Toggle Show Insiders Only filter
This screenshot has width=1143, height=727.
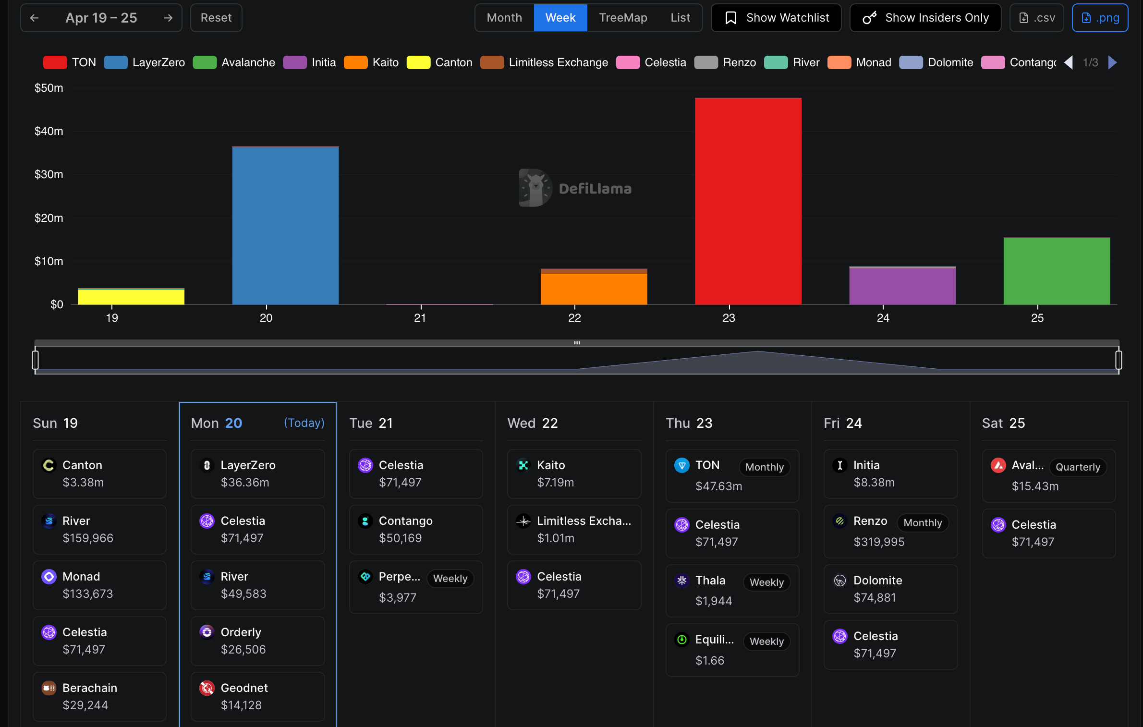coord(925,18)
